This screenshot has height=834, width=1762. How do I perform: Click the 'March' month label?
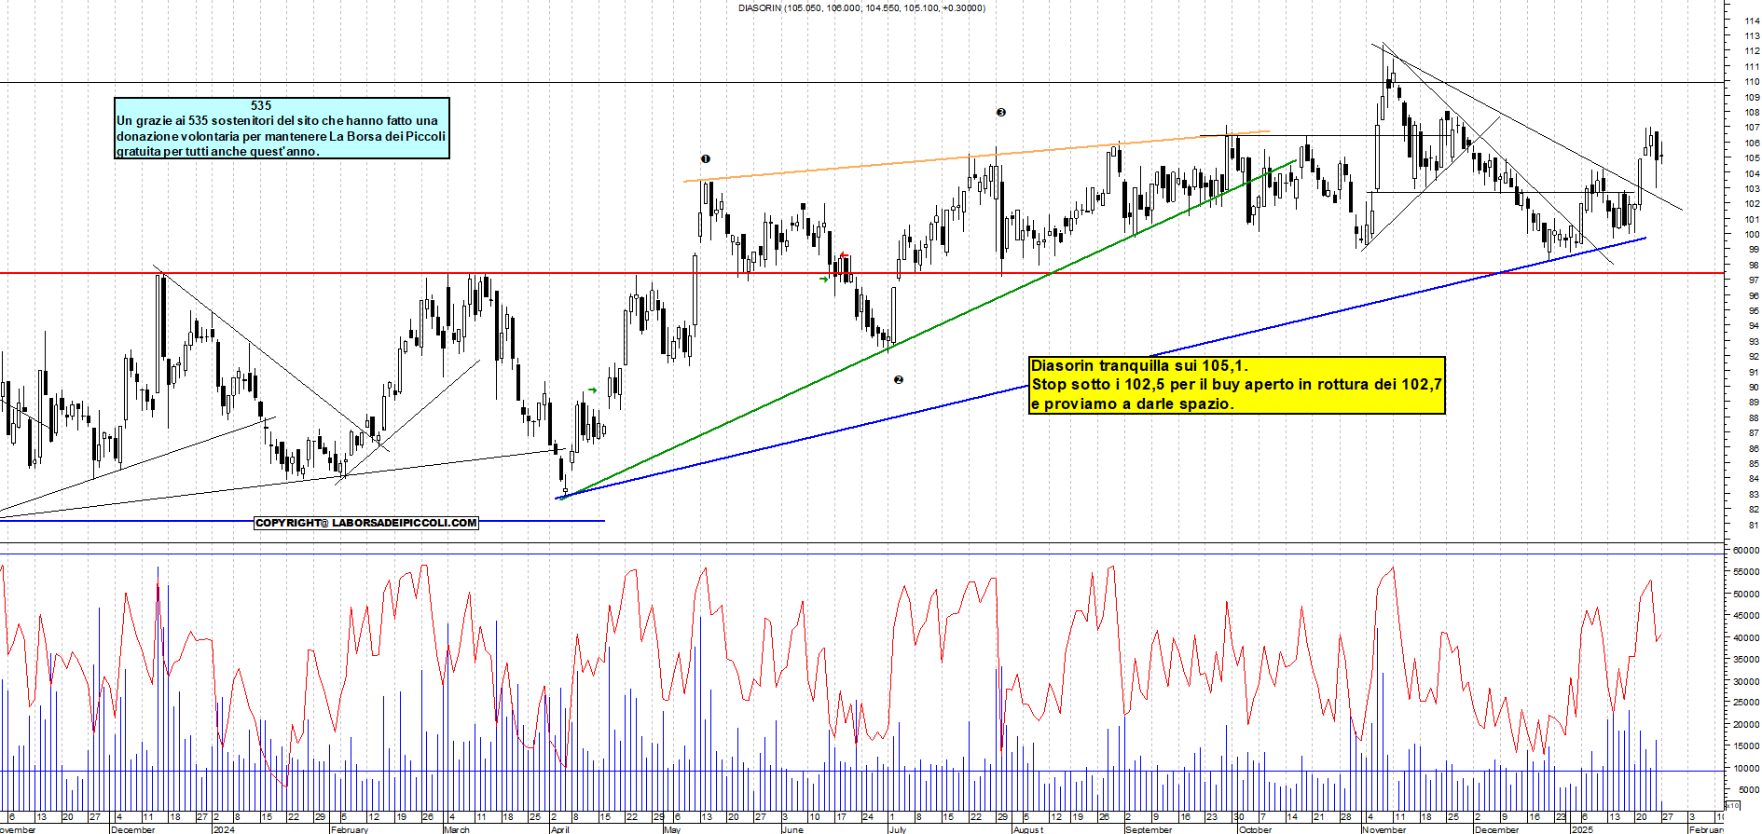[457, 828]
